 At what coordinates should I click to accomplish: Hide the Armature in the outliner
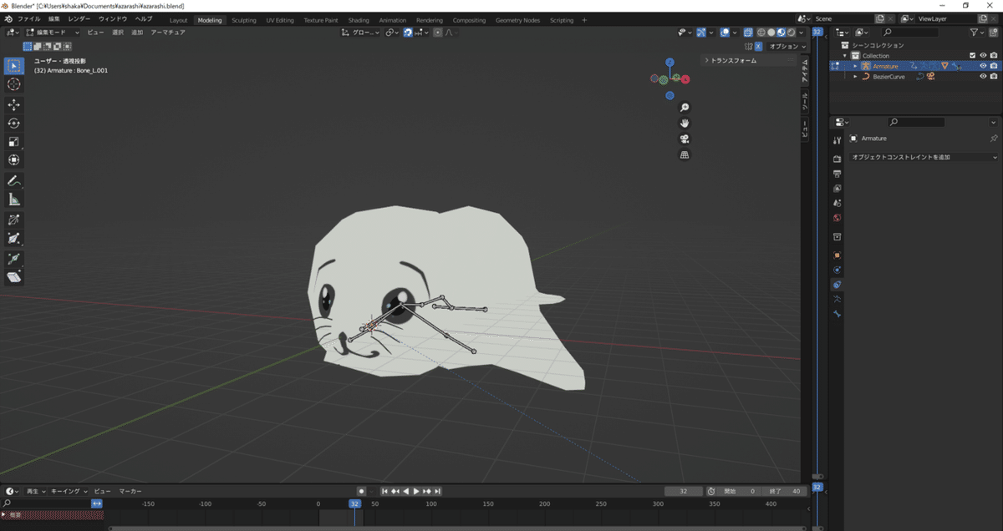click(983, 66)
